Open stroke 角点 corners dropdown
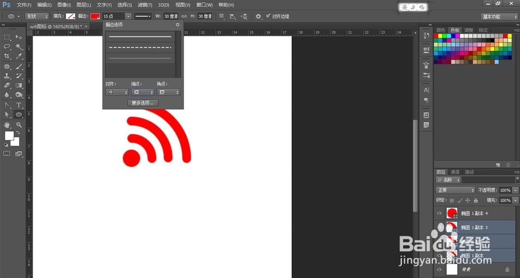The height and width of the screenshot is (278, 520). [x=168, y=92]
